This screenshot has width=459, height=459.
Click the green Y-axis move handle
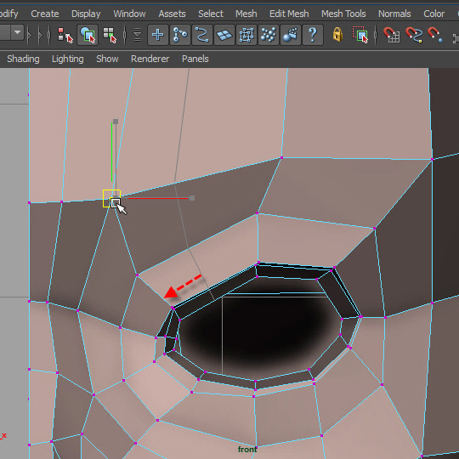tap(116, 122)
